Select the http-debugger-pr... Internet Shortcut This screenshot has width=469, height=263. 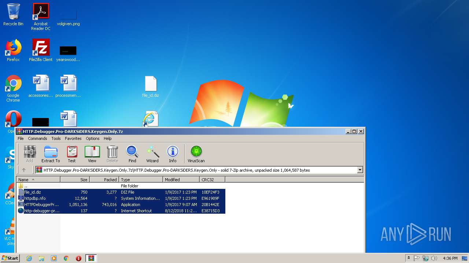pyautogui.click(x=121, y=211)
